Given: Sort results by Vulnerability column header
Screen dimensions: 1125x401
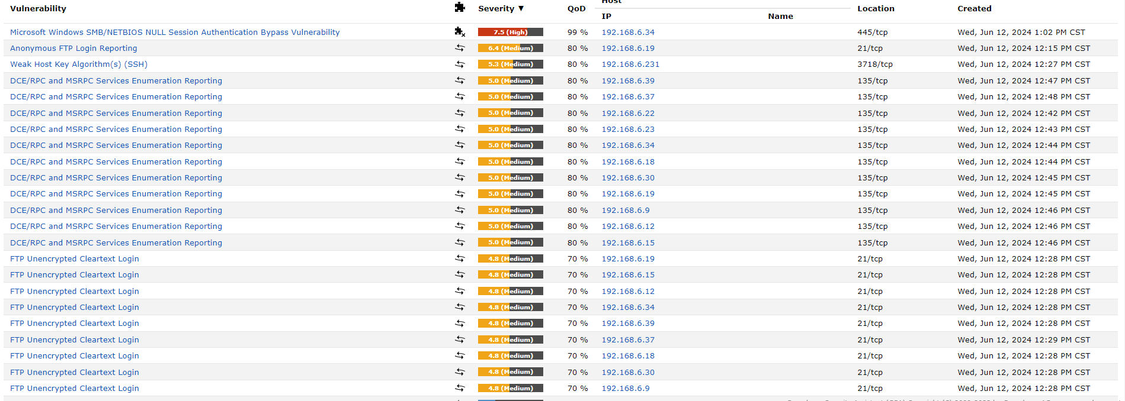Looking at the screenshot, I should (38, 8).
